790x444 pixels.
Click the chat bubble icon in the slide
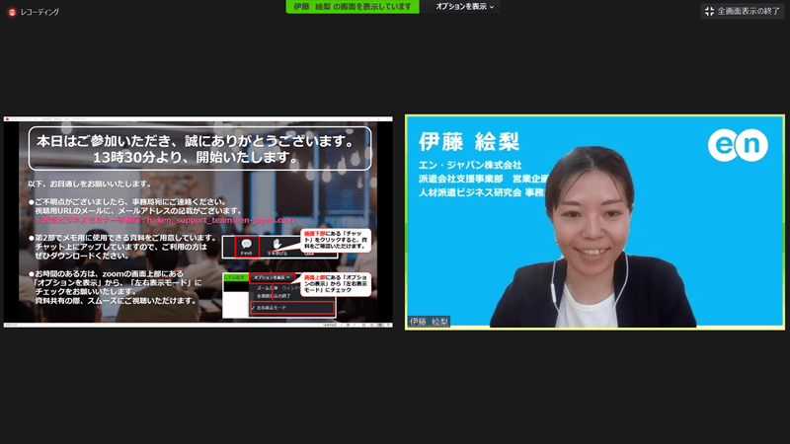[x=246, y=248]
